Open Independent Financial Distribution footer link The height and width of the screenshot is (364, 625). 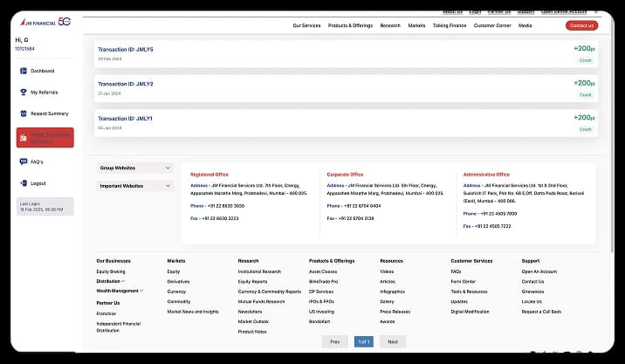click(x=119, y=327)
